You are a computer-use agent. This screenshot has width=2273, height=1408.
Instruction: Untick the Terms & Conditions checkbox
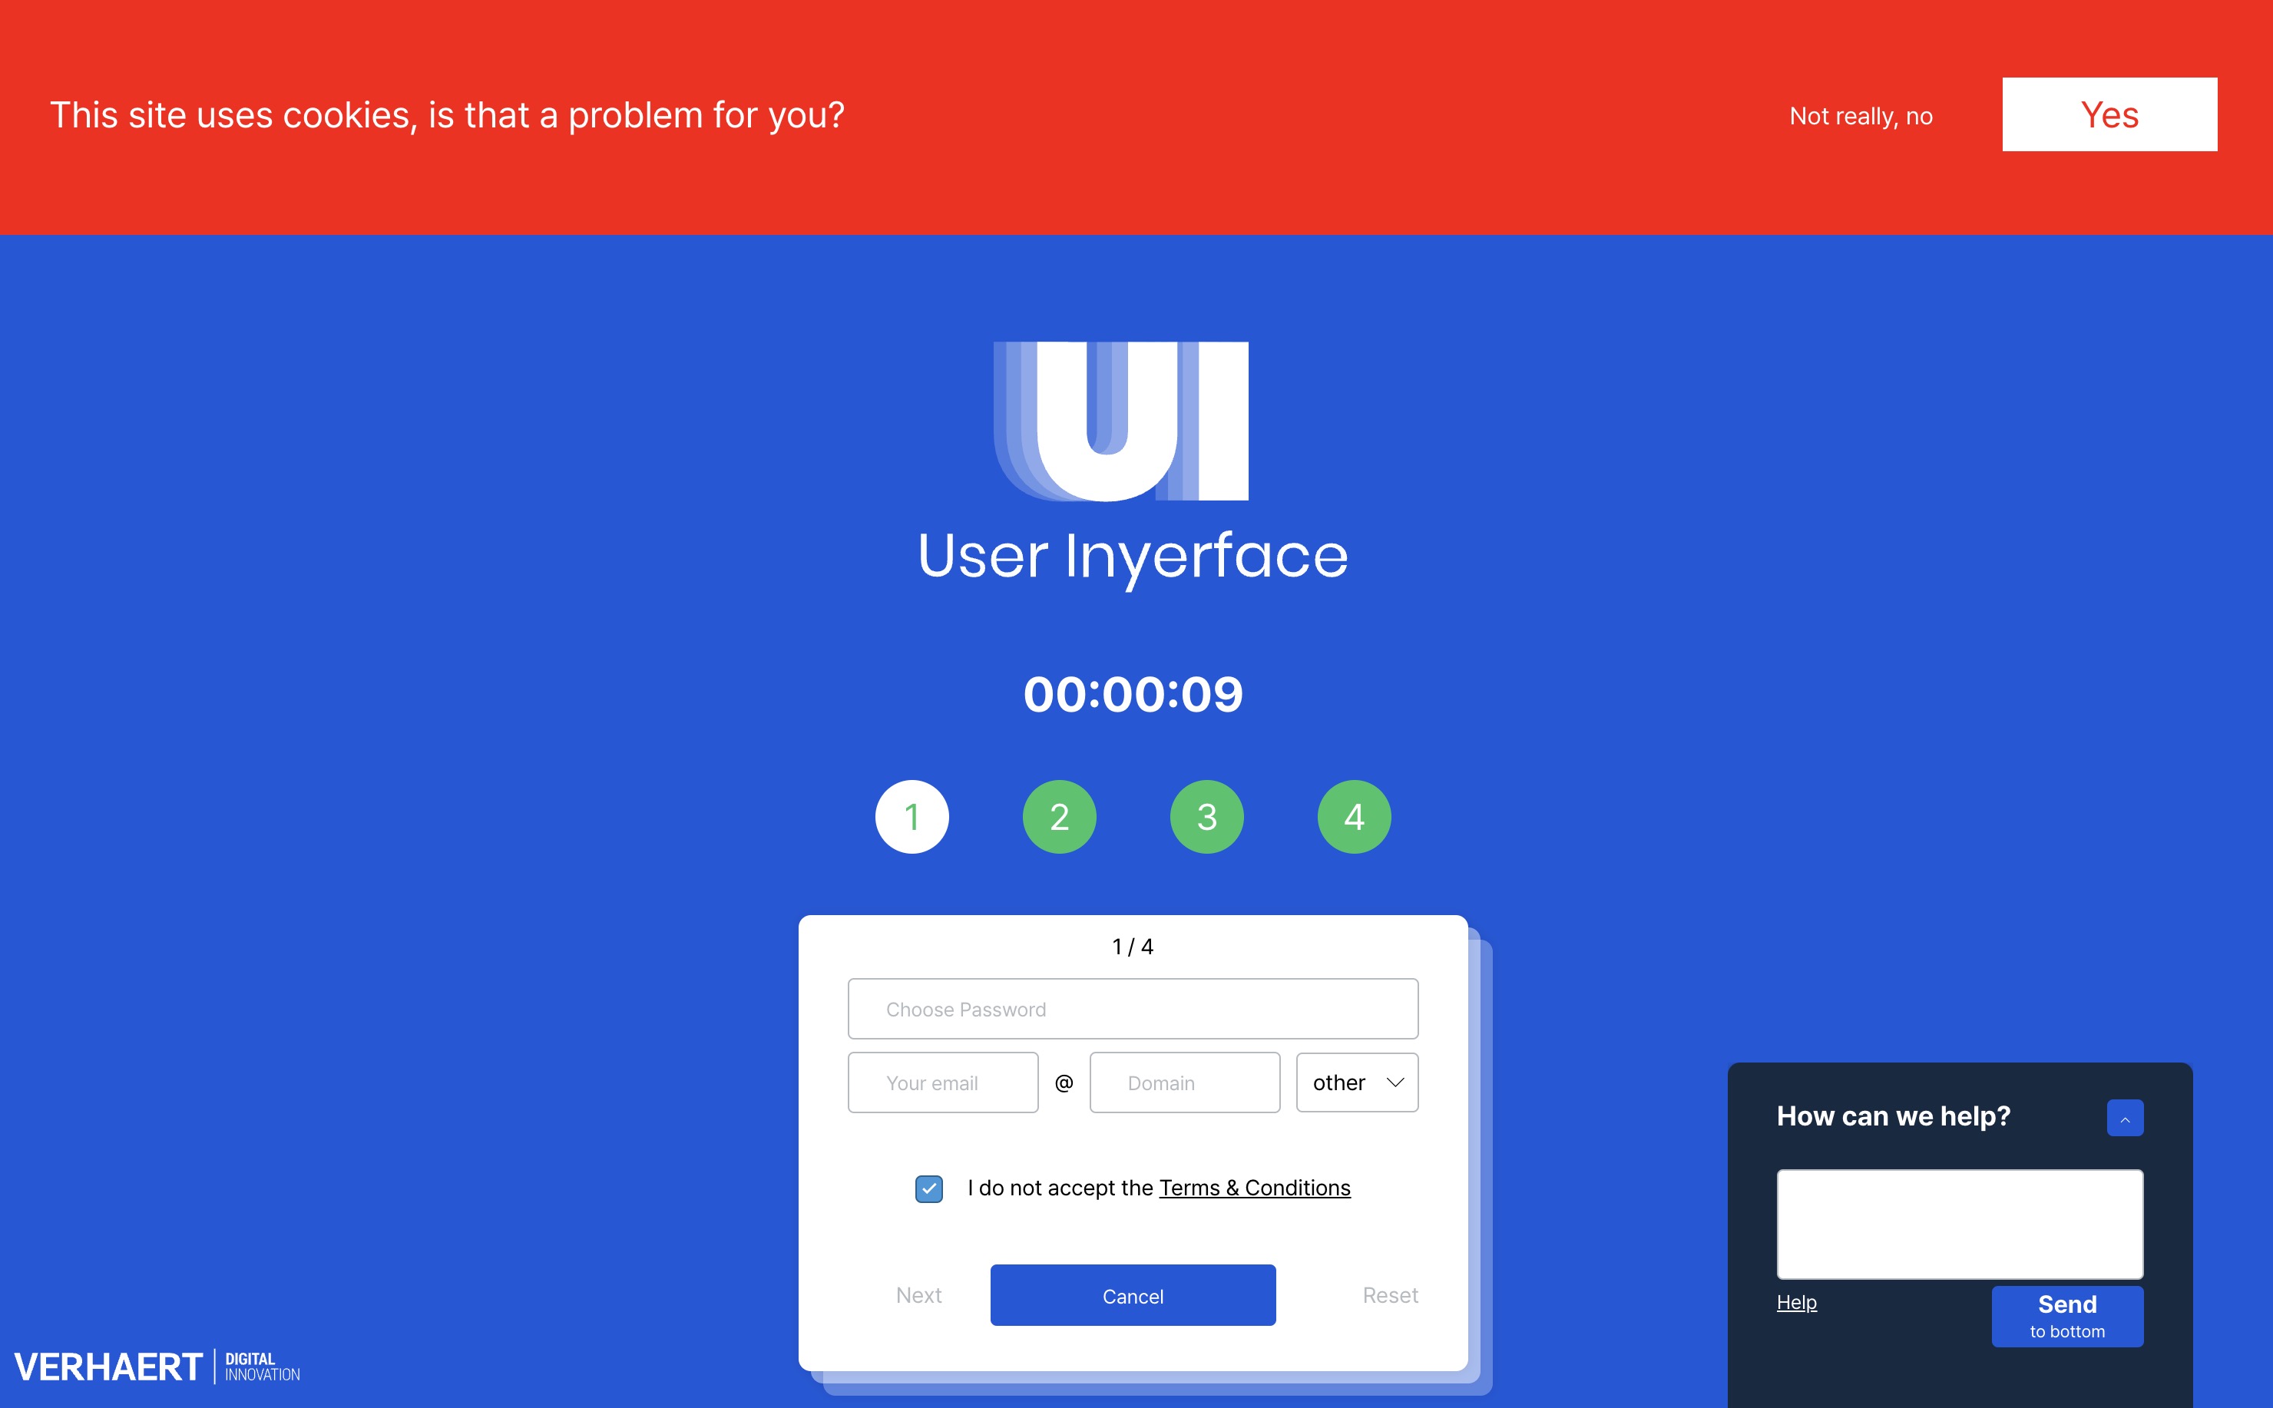pos(928,1188)
